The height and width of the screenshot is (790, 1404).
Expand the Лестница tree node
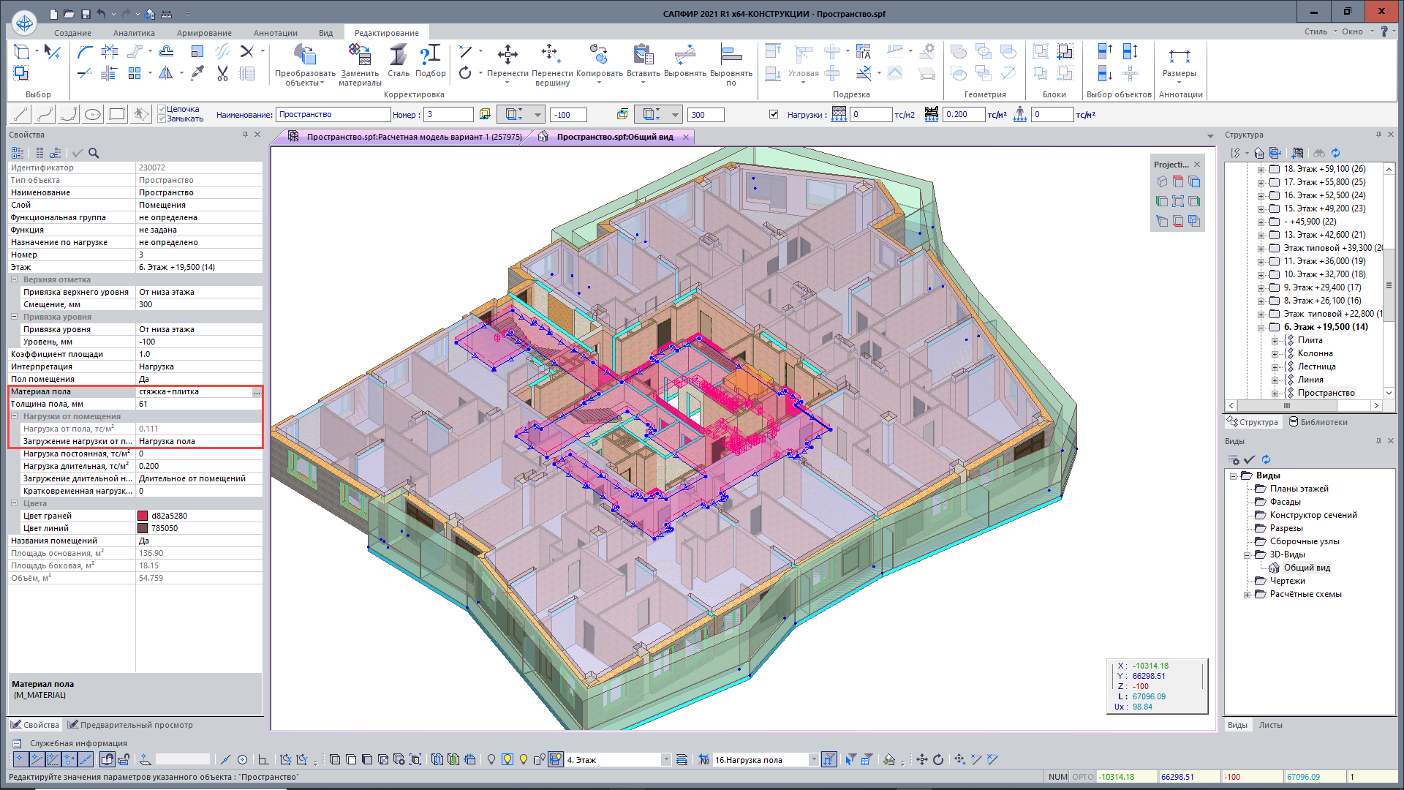1275,366
